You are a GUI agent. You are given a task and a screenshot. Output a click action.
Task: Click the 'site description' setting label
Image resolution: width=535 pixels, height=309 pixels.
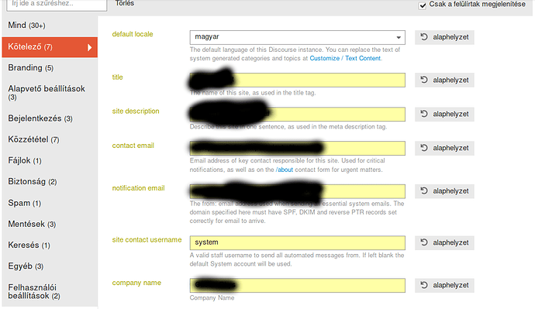pos(136,111)
